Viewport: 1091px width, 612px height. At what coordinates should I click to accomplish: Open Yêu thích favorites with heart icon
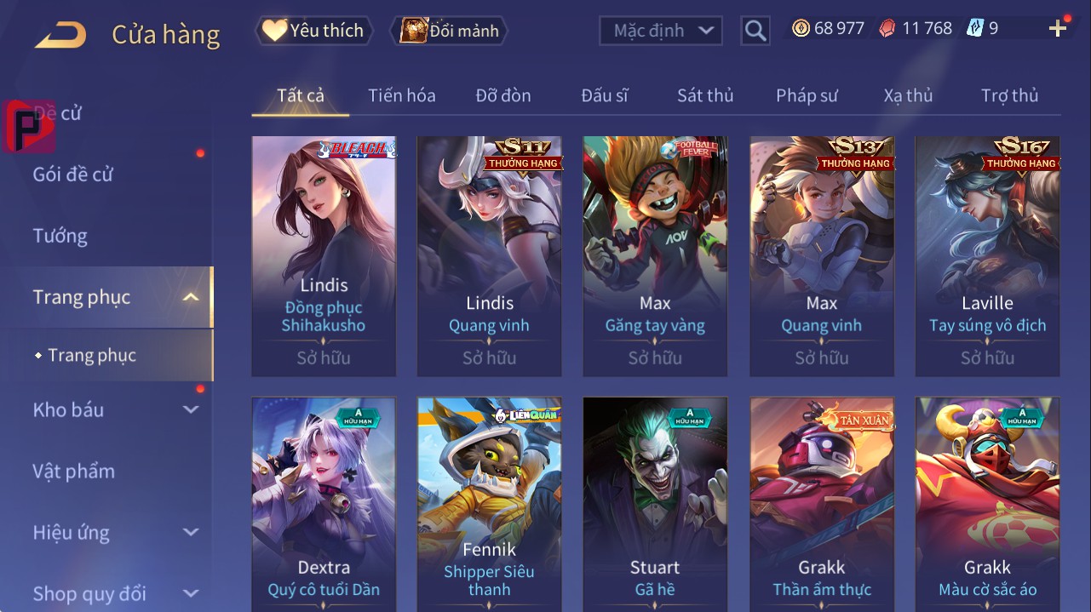click(x=314, y=31)
